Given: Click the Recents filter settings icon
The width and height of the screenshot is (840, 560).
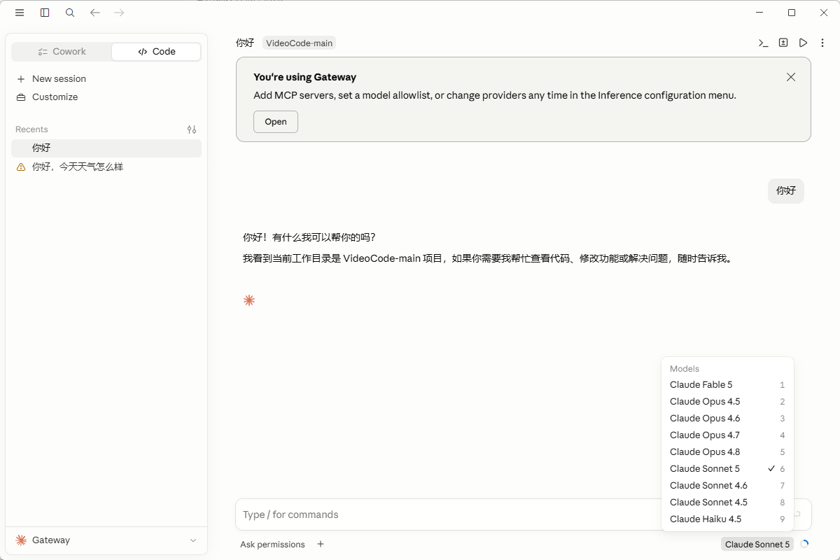Looking at the screenshot, I should (x=192, y=129).
